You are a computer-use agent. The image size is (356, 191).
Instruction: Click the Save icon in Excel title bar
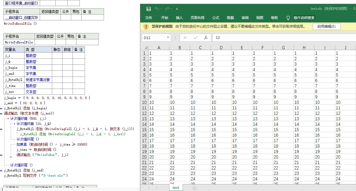tap(149, 9)
